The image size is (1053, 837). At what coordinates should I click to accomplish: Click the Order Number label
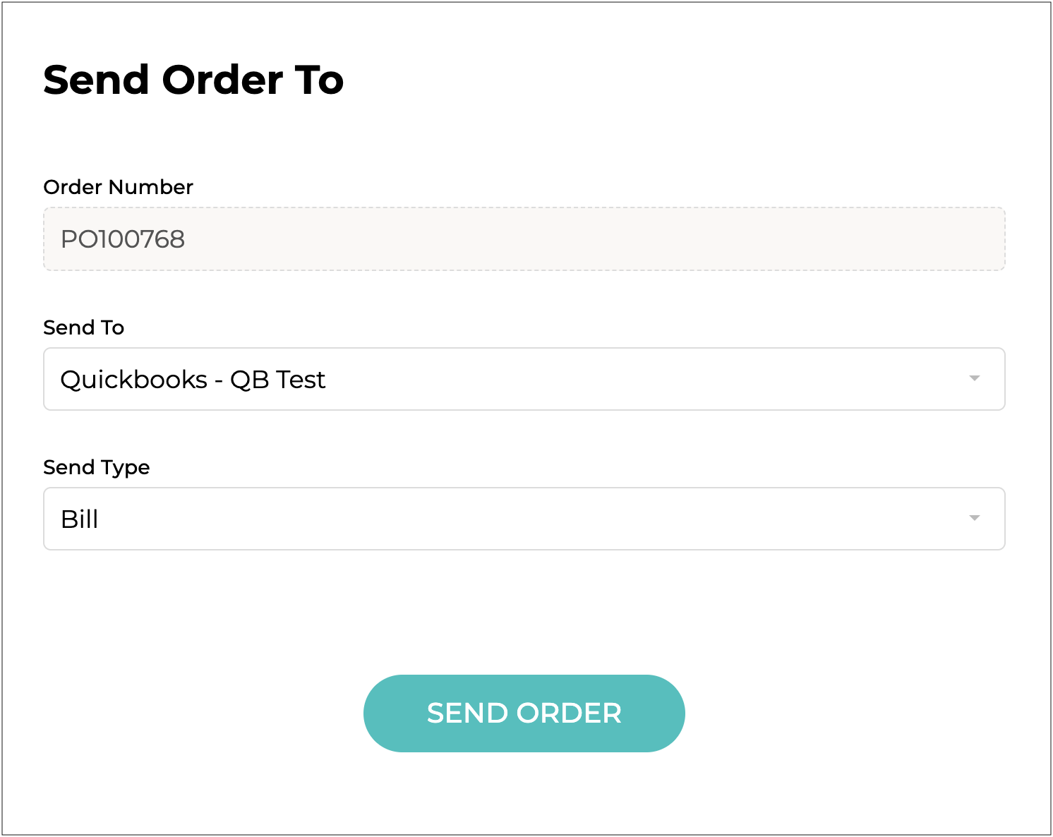pyautogui.click(x=118, y=187)
